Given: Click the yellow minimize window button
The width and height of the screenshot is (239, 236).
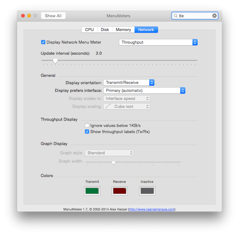Looking at the screenshot, I should click(x=29, y=16).
